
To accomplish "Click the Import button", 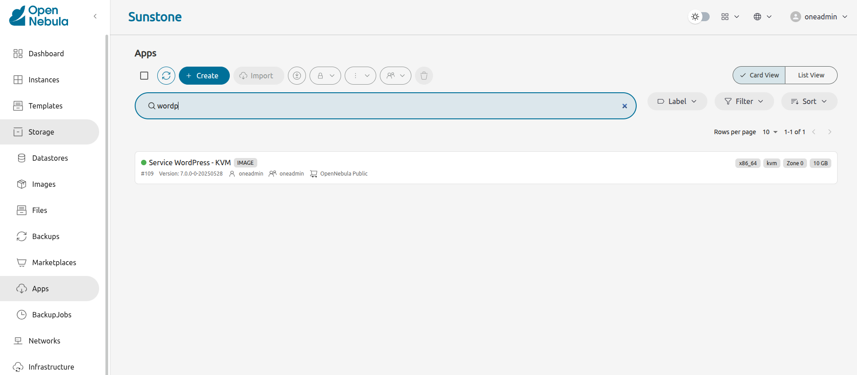I will (259, 76).
